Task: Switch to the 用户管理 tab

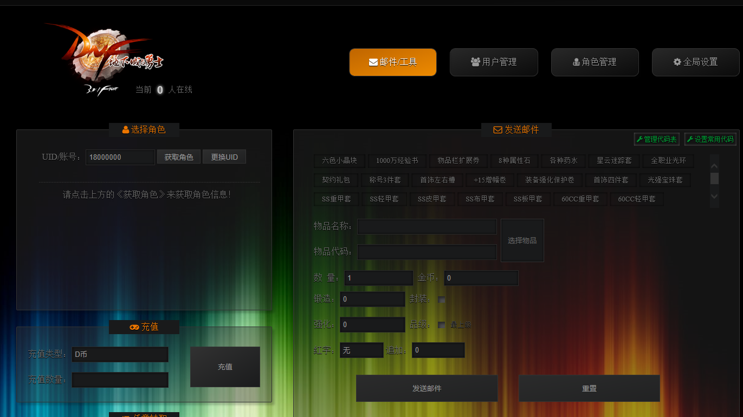Action: [494, 62]
